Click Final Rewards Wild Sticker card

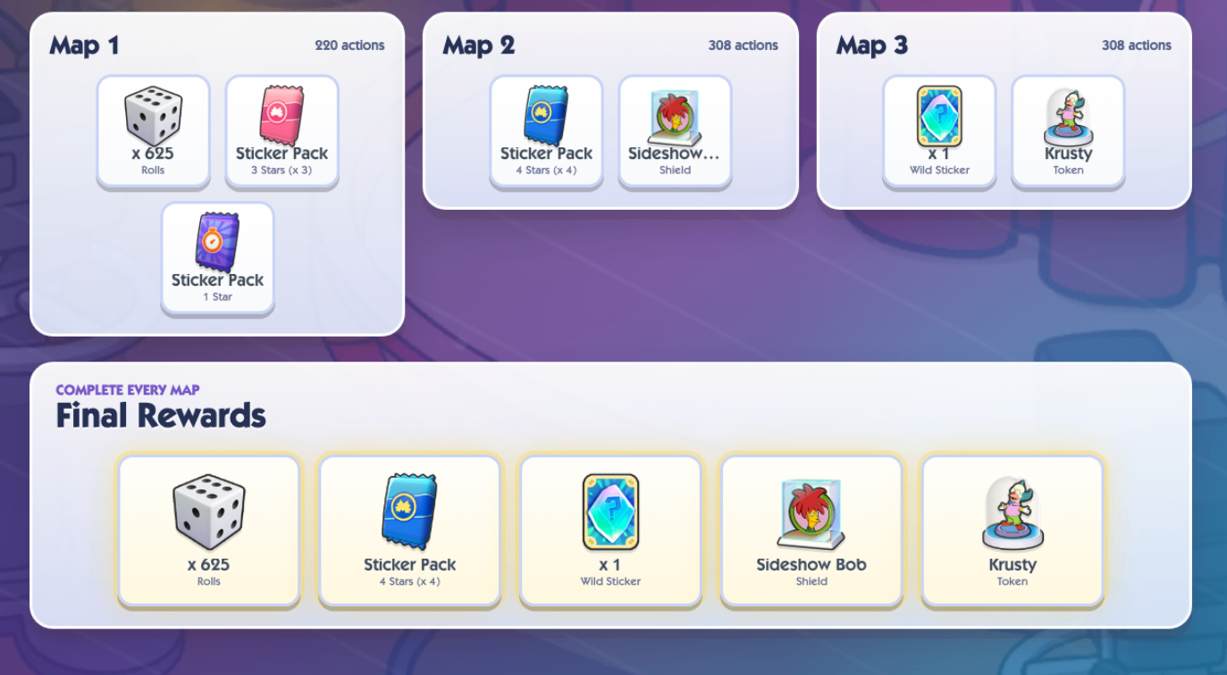(x=610, y=530)
